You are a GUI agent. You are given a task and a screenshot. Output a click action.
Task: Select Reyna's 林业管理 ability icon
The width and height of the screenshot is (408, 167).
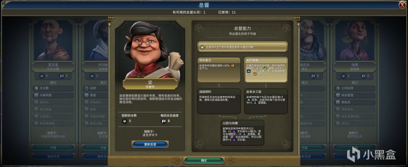pyautogui.click(x=339, y=95)
